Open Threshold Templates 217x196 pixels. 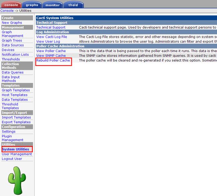coord(10,106)
